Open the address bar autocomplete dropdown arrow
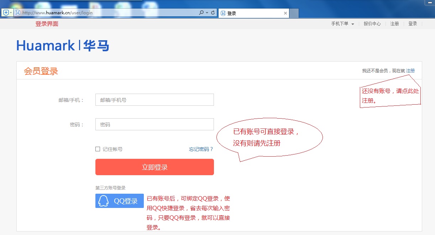This screenshot has height=235, width=435. tap(207, 13)
